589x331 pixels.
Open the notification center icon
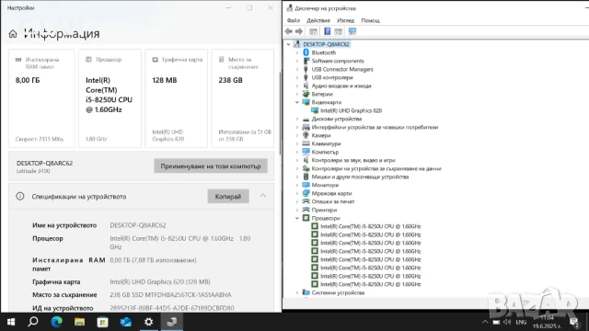coord(573,322)
